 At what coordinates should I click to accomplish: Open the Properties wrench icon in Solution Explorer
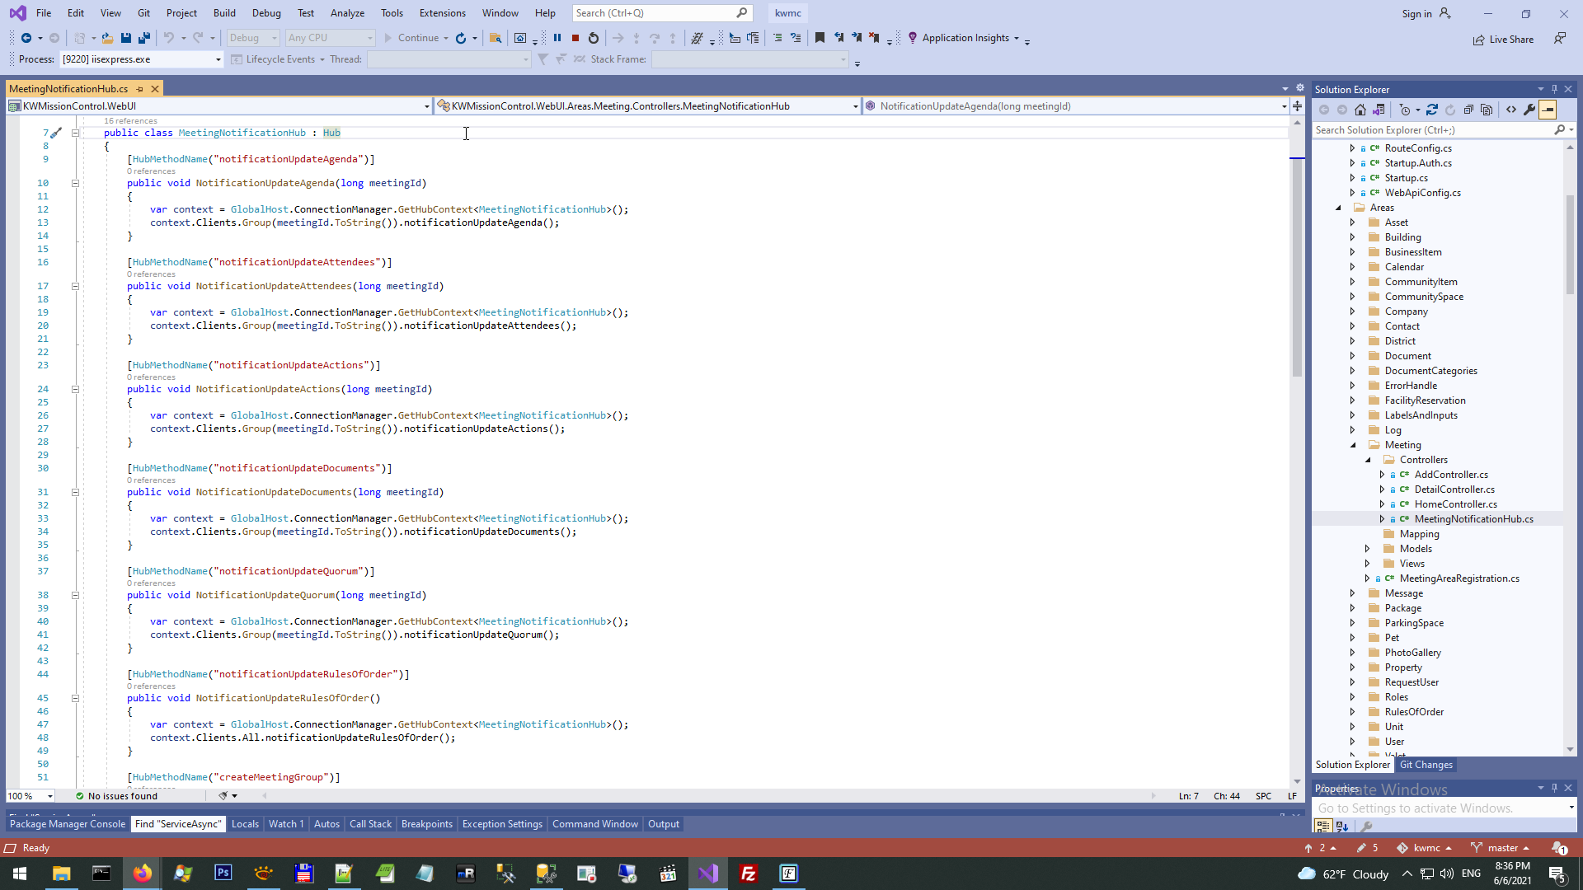point(1529,110)
